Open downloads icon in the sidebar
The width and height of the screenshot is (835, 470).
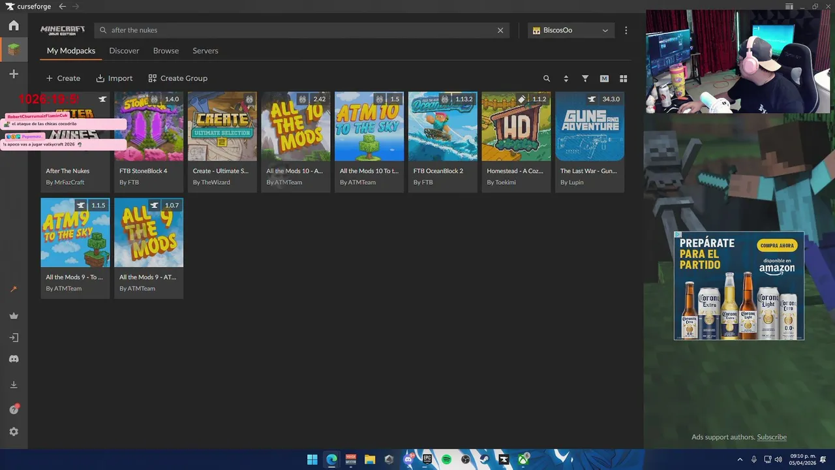pyautogui.click(x=14, y=385)
